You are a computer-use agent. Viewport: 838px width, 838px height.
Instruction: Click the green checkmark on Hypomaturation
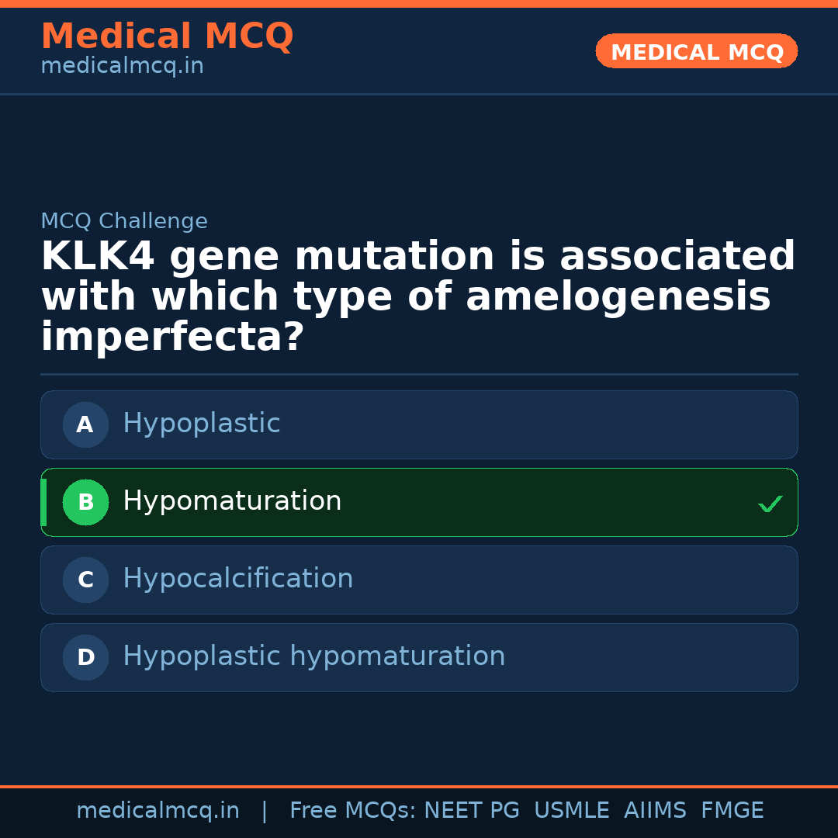(x=770, y=504)
